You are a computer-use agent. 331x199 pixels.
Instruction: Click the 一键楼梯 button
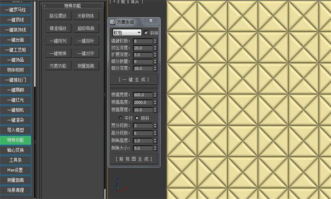58,53
